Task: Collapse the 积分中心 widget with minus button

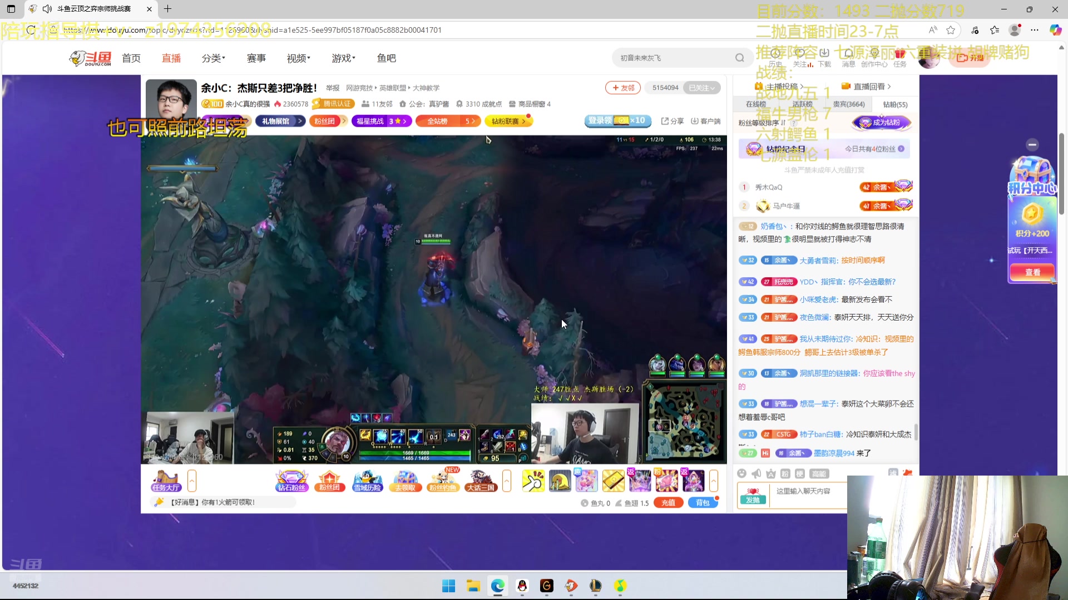Action: coord(1032,144)
